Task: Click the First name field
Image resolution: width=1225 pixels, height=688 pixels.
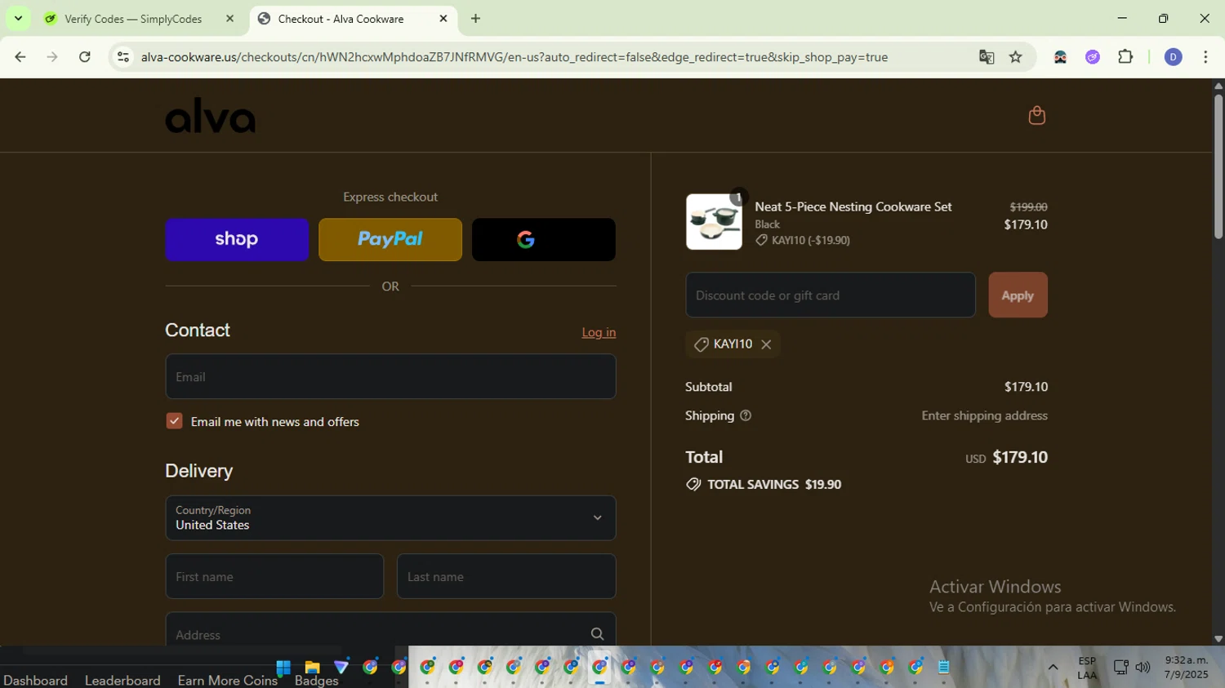Action: point(274,576)
